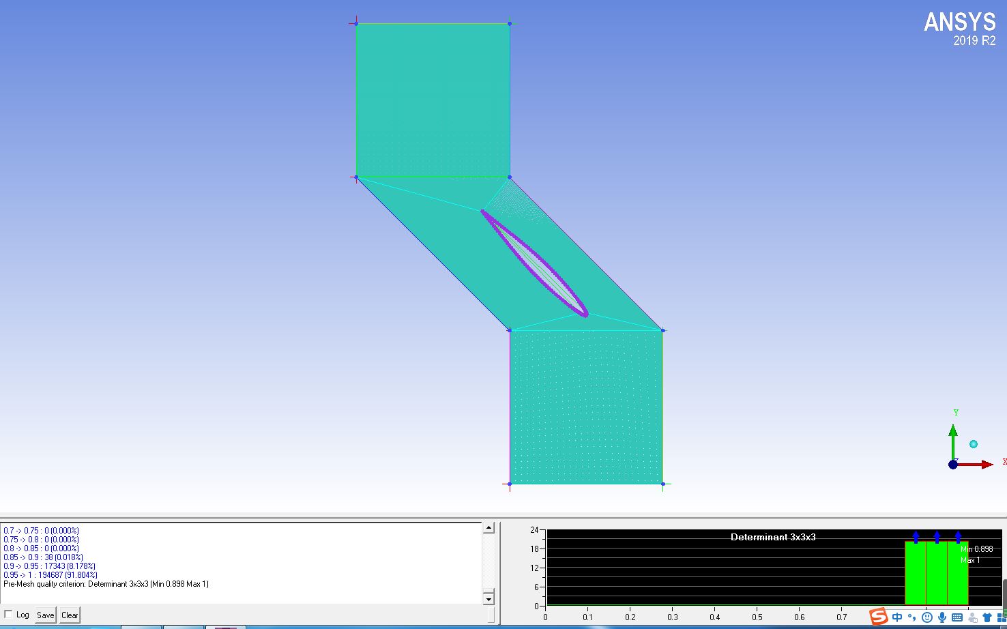
Task: Click the '0.9 -> 0.95 : 17343 (8.178%)' line
Action: pos(49,566)
